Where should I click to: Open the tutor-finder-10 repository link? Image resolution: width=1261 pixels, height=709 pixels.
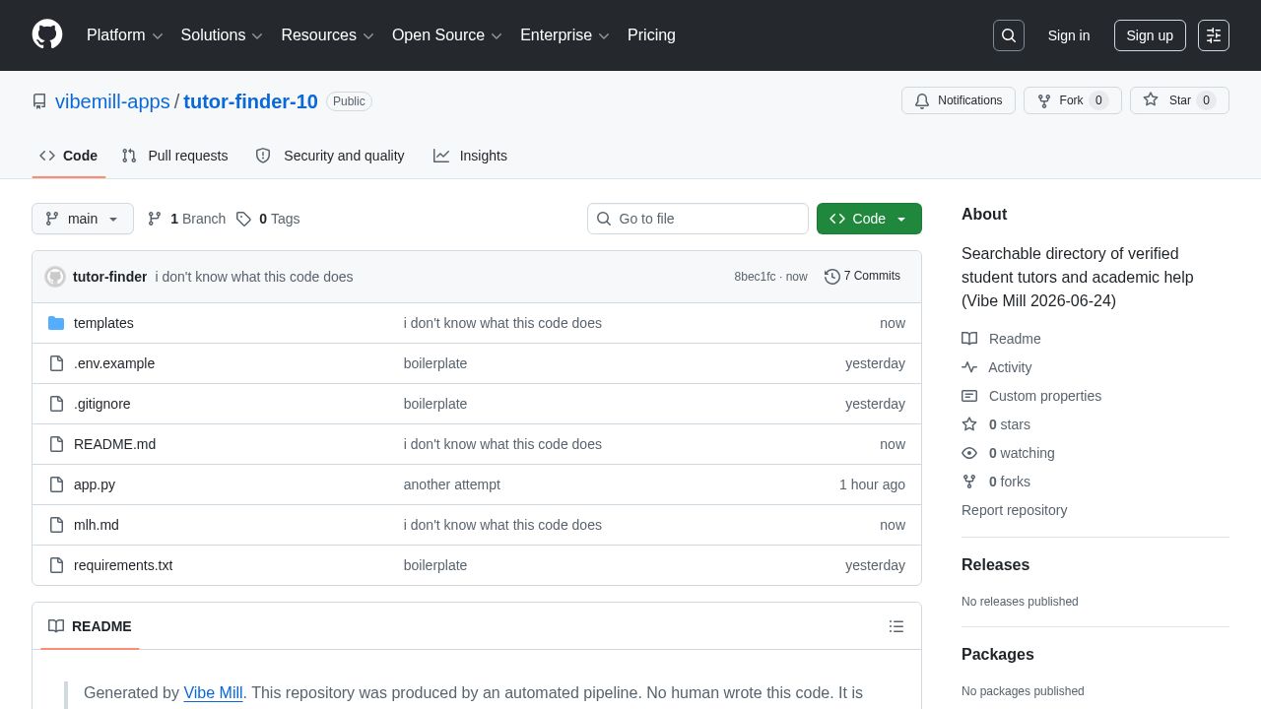click(x=250, y=101)
